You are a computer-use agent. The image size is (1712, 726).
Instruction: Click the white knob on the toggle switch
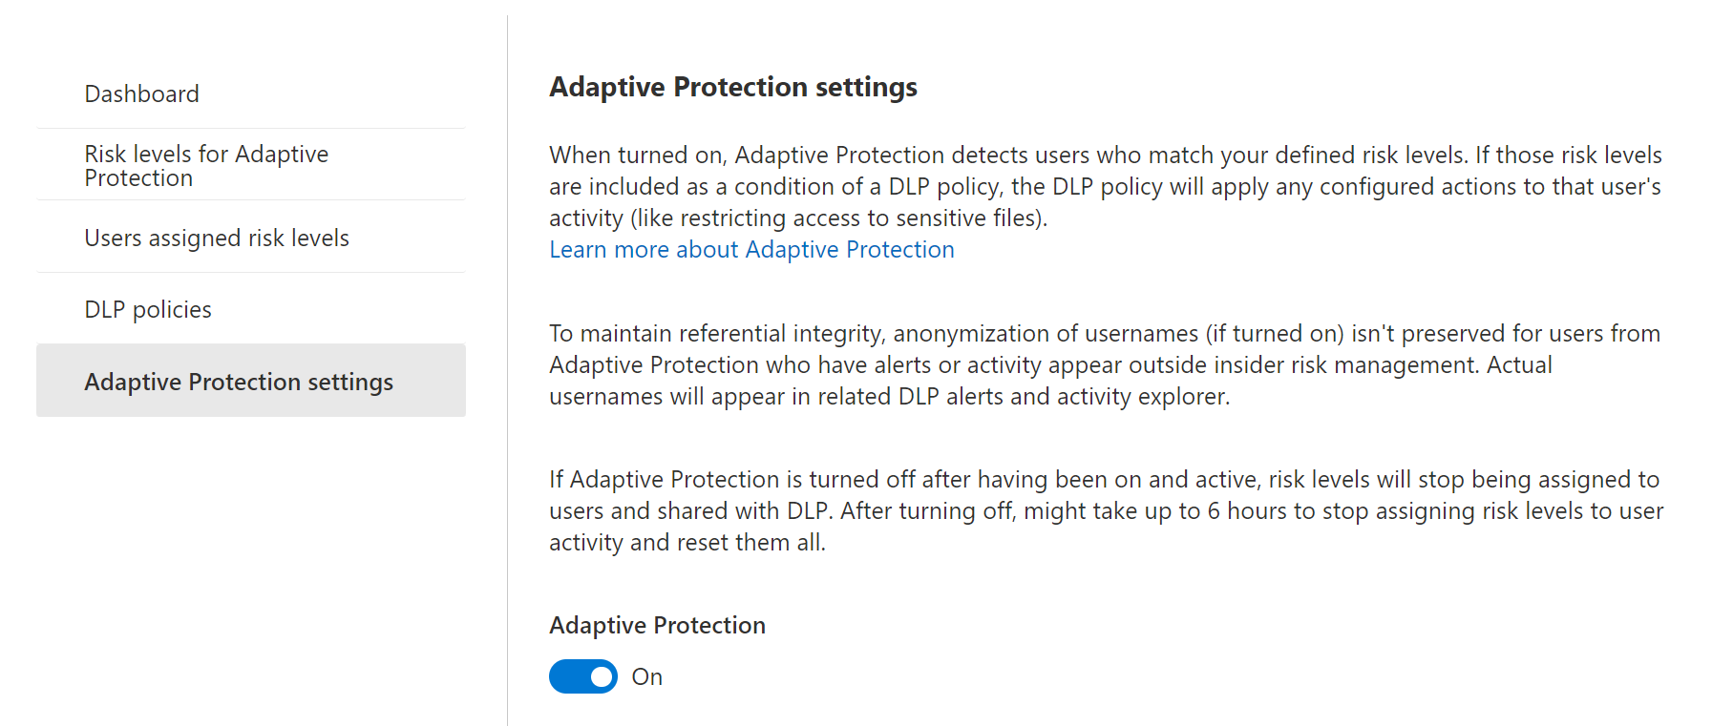point(601,676)
